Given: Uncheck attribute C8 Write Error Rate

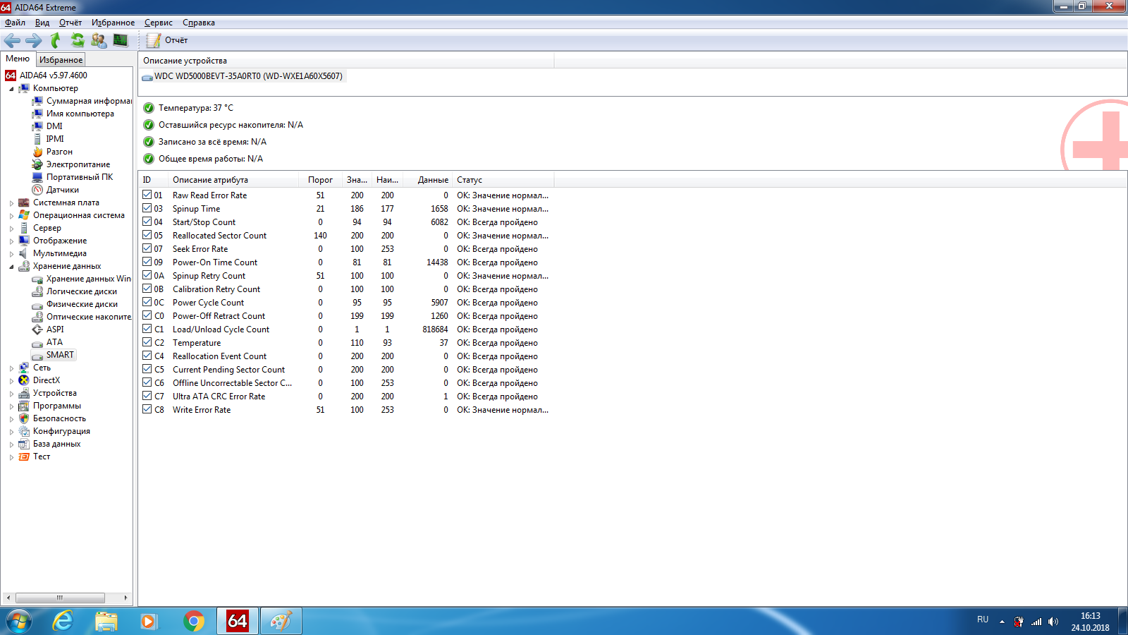Looking at the screenshot, I should click(x=147, y=409).
